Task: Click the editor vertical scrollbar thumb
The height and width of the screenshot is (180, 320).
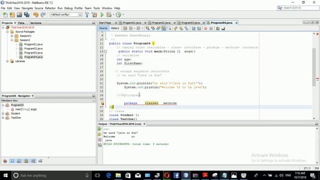Action: pyautogui.click(x=314, y=67)
